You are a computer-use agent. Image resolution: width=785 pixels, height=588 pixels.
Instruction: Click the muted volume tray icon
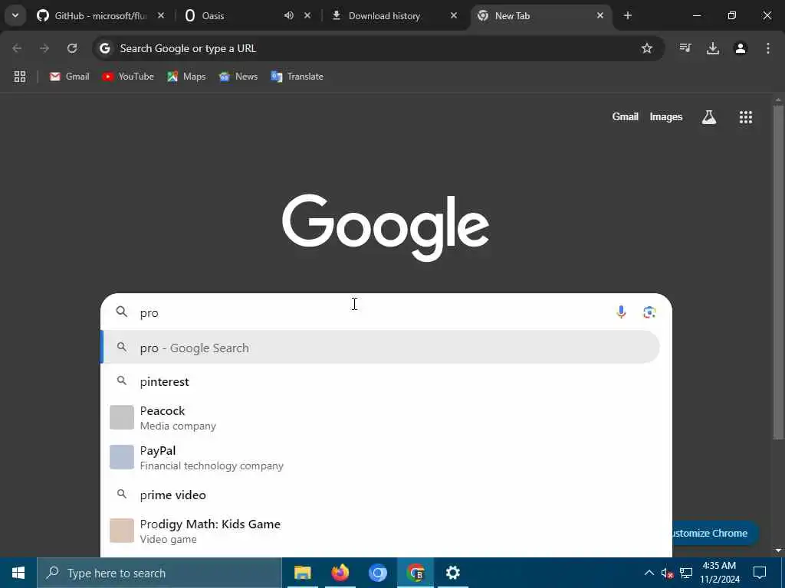(667, 573)
